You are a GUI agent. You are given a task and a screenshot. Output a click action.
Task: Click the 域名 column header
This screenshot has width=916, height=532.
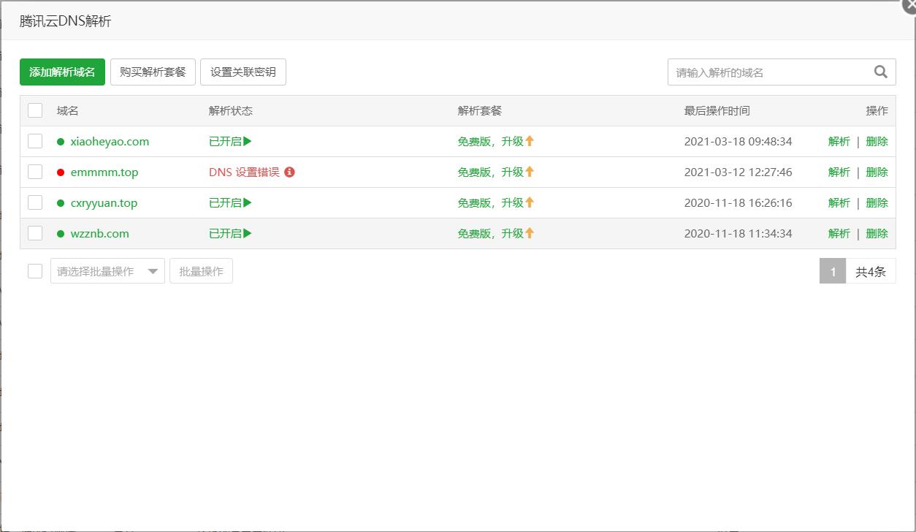click(x=68, y=110)
